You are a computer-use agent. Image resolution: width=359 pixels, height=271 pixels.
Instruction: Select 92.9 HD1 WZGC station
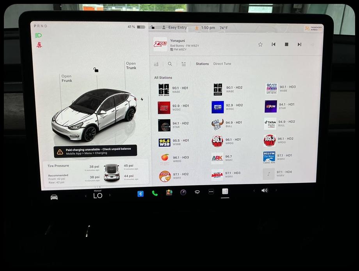point(173,108)
